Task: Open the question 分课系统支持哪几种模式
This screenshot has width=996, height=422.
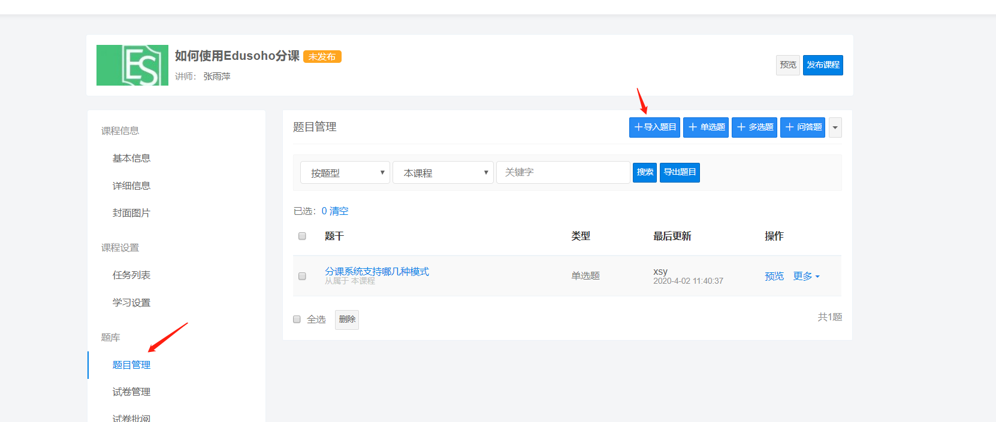Action: coord(377,271)
